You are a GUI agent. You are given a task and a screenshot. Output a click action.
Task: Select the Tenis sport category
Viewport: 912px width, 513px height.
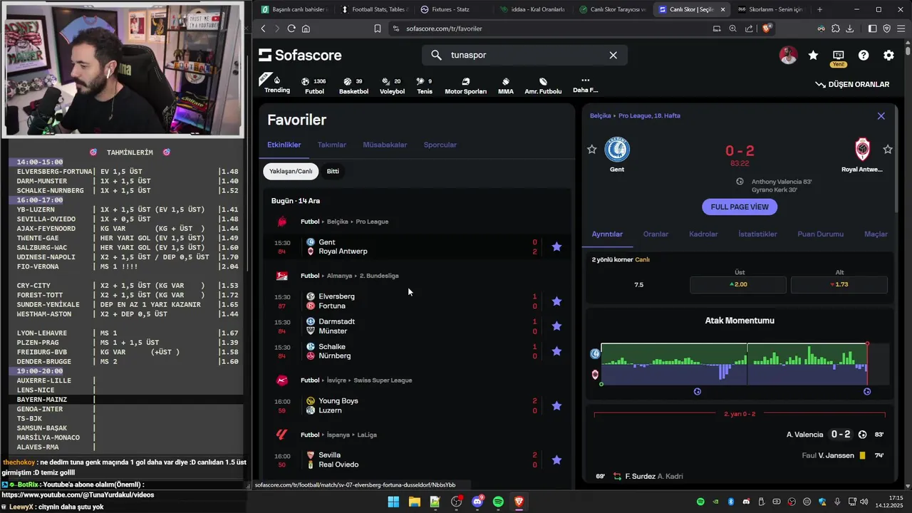pos(425,85)
